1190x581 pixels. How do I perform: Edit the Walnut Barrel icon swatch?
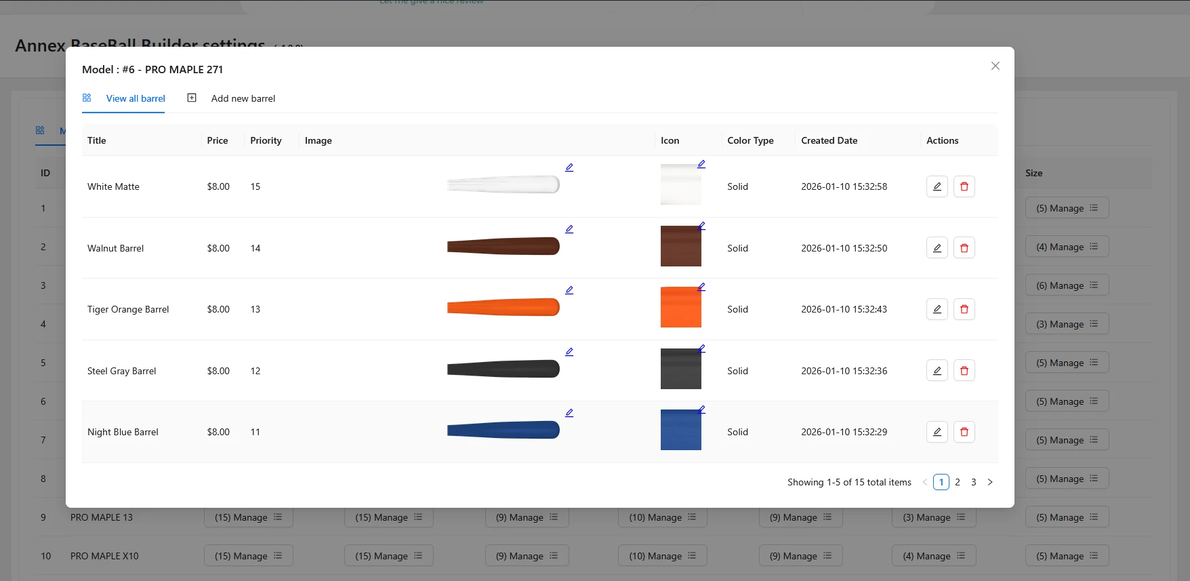[701, 226]
